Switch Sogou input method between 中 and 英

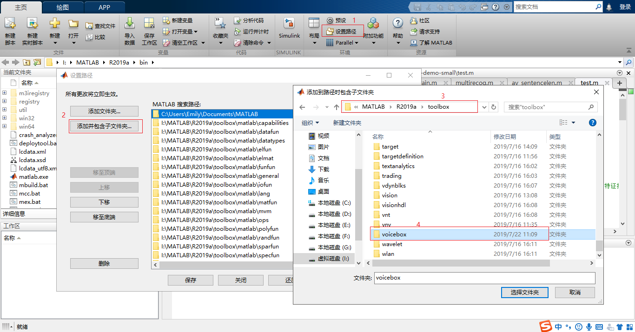[557, 326]
